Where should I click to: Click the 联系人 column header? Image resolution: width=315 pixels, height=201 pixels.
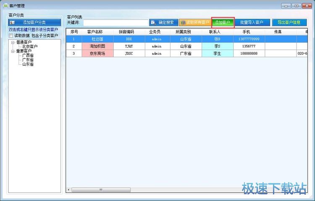218,32
